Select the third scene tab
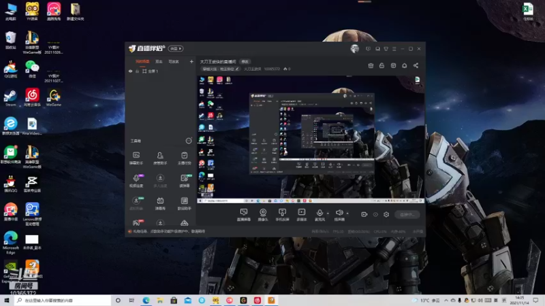 [x=174, y=62]
